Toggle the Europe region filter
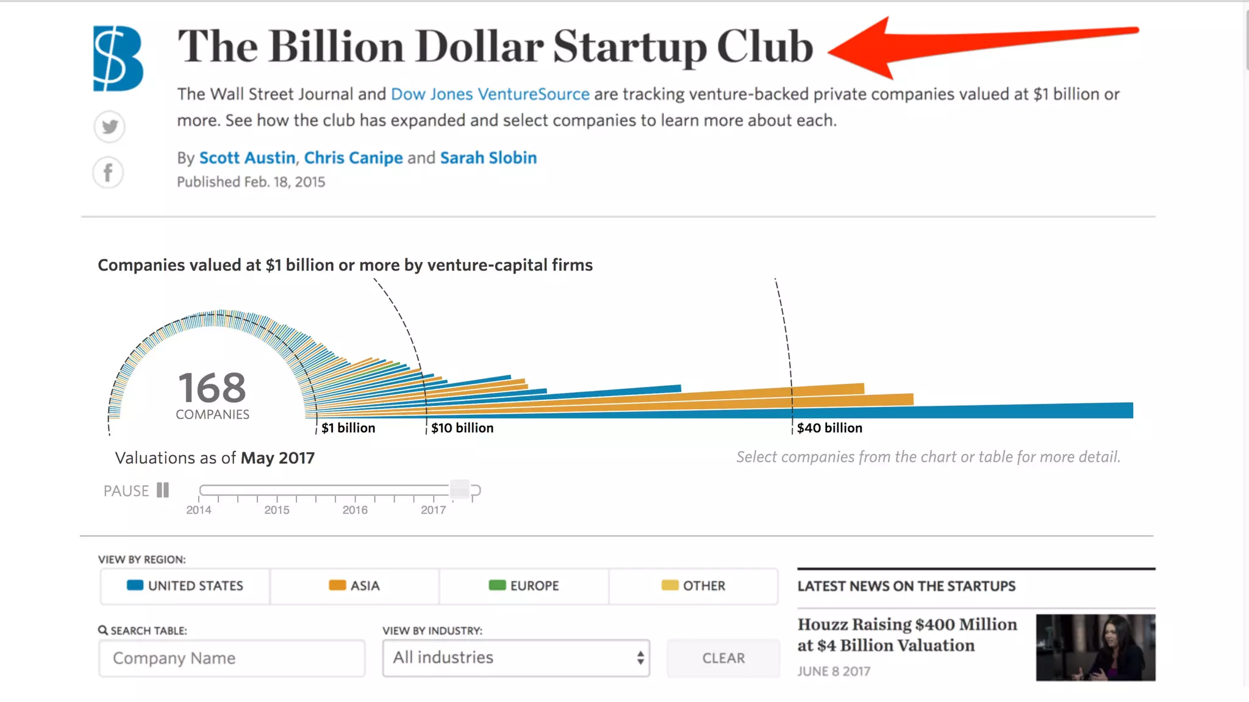The height and width of the screenshot is (702, 1249). (524, 586)
